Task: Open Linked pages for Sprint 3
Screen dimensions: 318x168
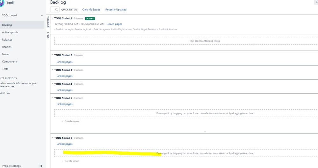Action: (65, 76)
